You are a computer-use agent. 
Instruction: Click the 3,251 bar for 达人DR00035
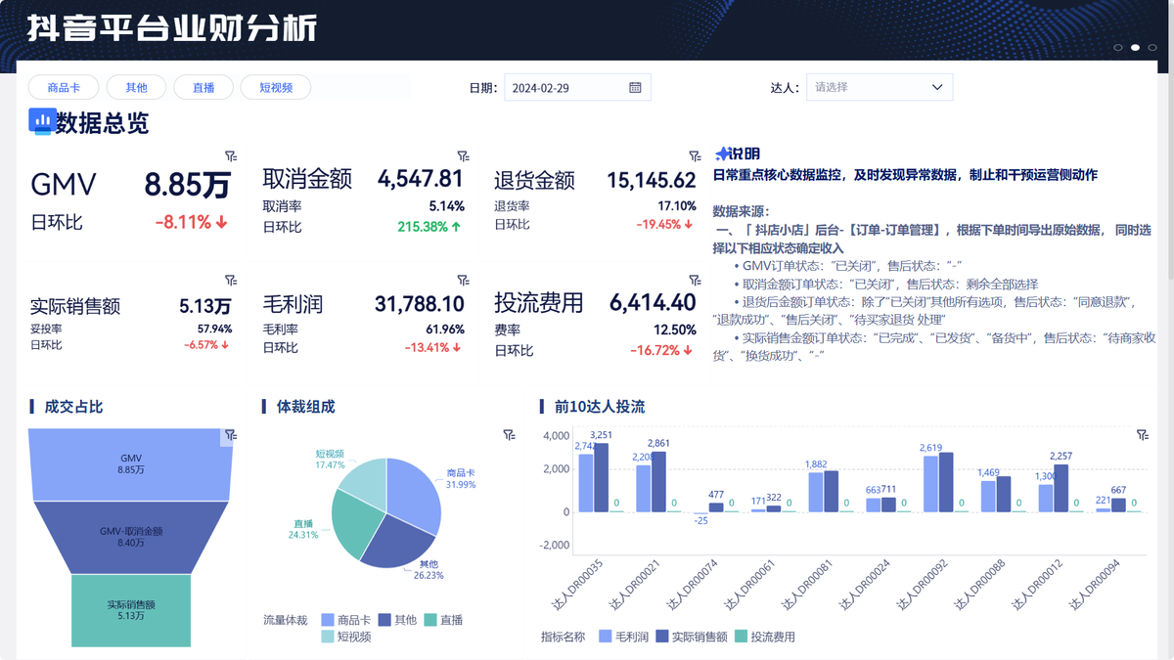pyautogui.click(x=601, y=477)
